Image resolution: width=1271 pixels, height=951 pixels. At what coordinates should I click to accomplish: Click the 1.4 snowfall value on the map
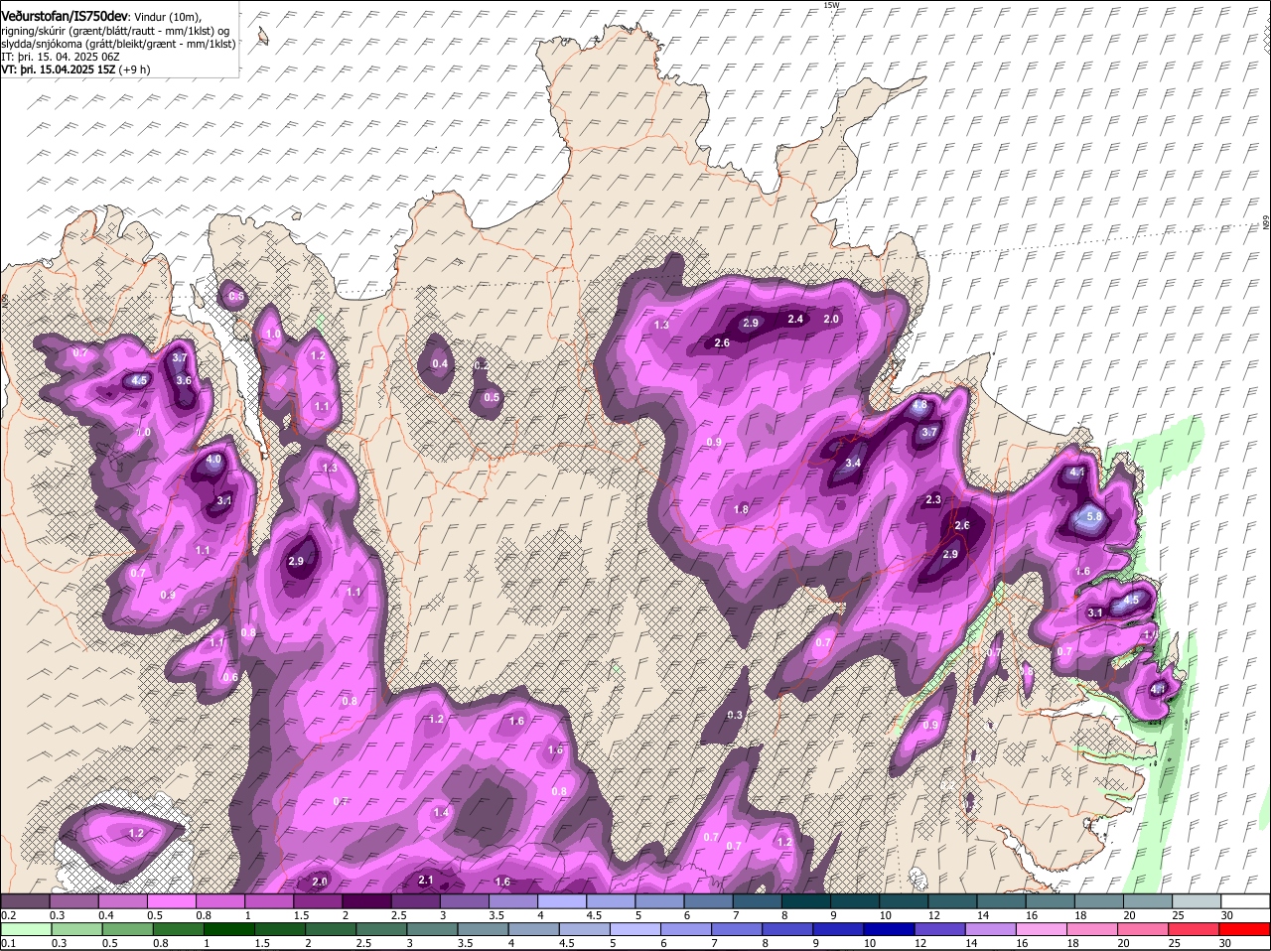(x=442, y=812)
